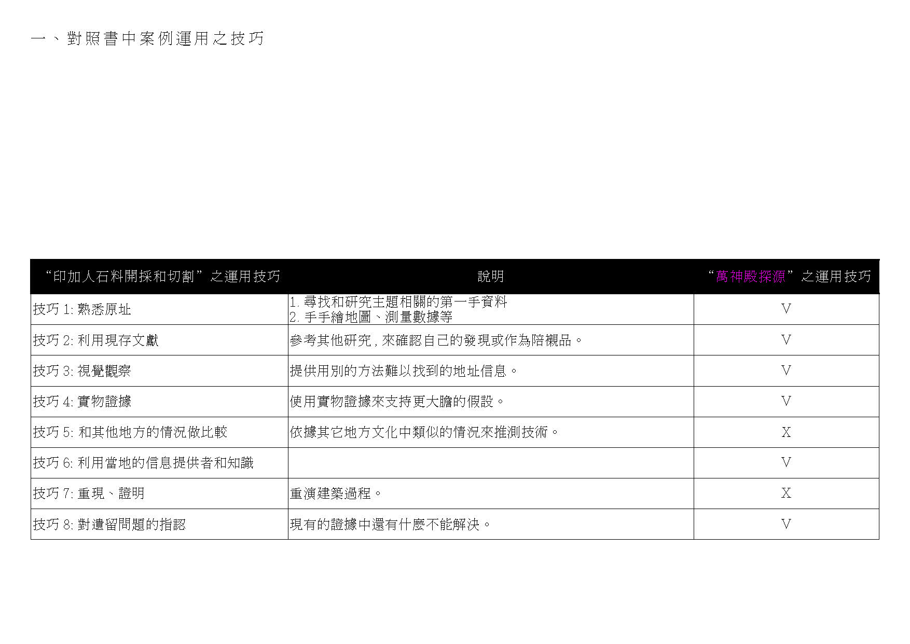The width and height of the screenshot is (910, 644).
Task: Click the 技巧 8: 對遺留問題的指認 cell
Action: (x=109, y=525)
